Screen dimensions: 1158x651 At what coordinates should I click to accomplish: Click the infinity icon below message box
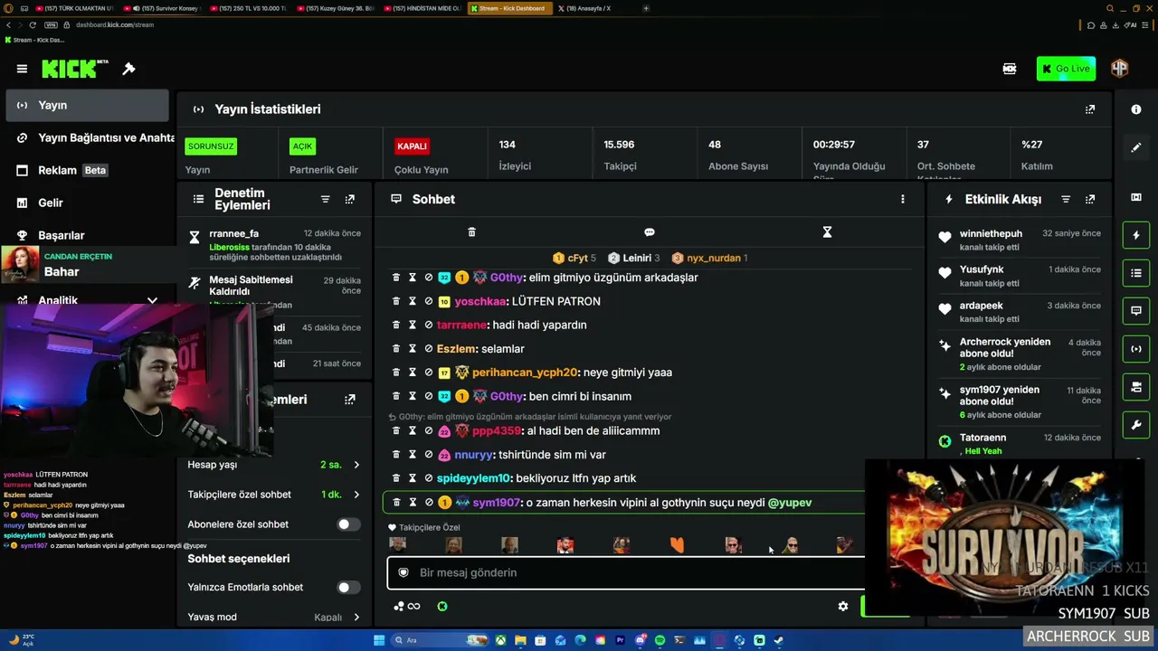click(x=413, y=607)
